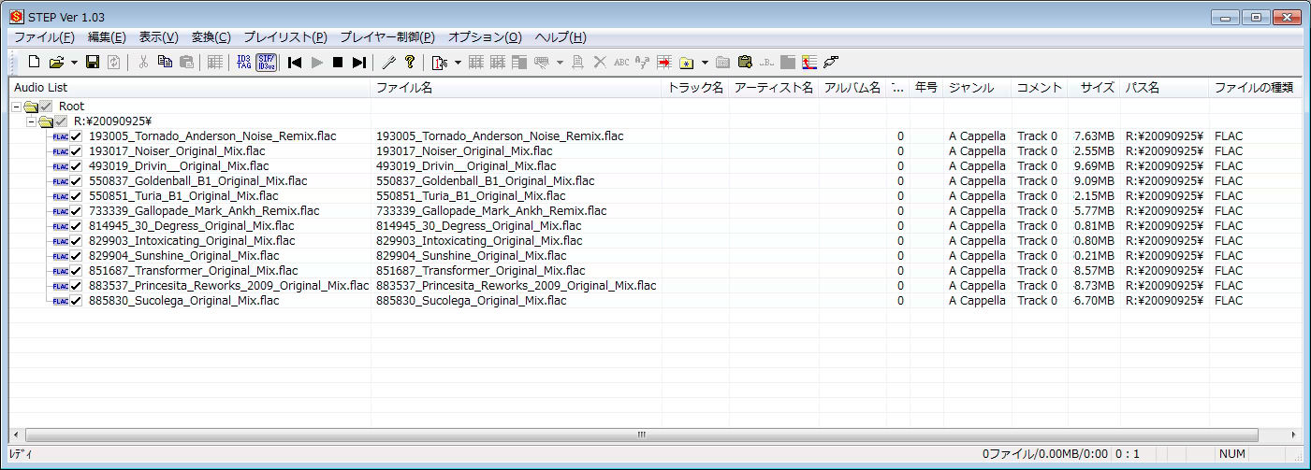Click the Copy icon in toolbar
Viewport: 1311px width, 470px height.
click(166, 63)
